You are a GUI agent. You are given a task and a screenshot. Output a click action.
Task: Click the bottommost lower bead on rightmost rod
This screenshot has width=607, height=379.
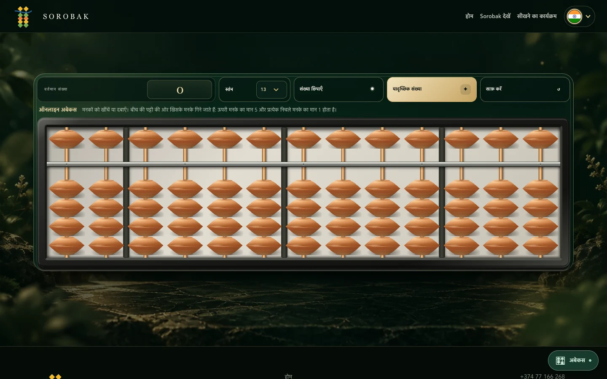[x=540, y=246]
